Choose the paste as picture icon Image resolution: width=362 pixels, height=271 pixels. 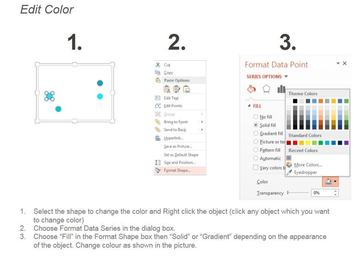(x=186, y=89)
